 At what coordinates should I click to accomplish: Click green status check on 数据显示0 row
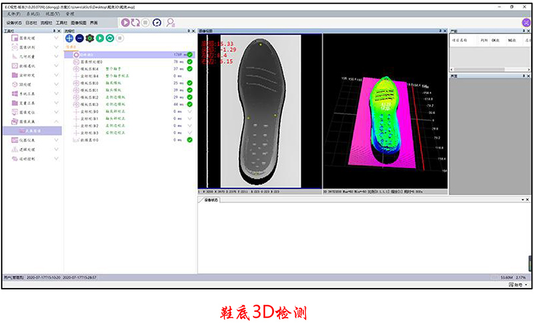click(x=189, y=140)
